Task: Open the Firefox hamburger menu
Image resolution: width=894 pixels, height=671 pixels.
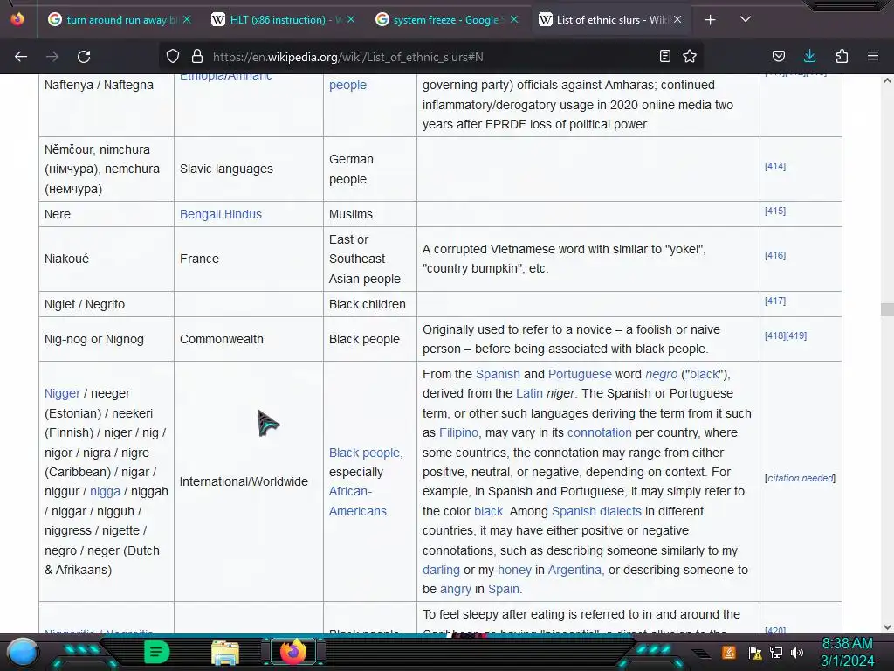Action: 873,56
